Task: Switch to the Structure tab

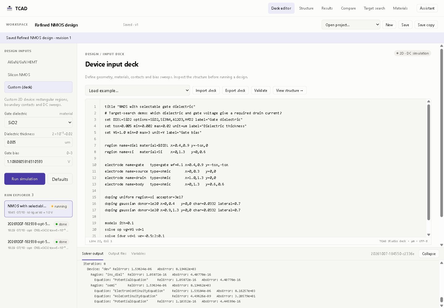Action: click(306, 8)
